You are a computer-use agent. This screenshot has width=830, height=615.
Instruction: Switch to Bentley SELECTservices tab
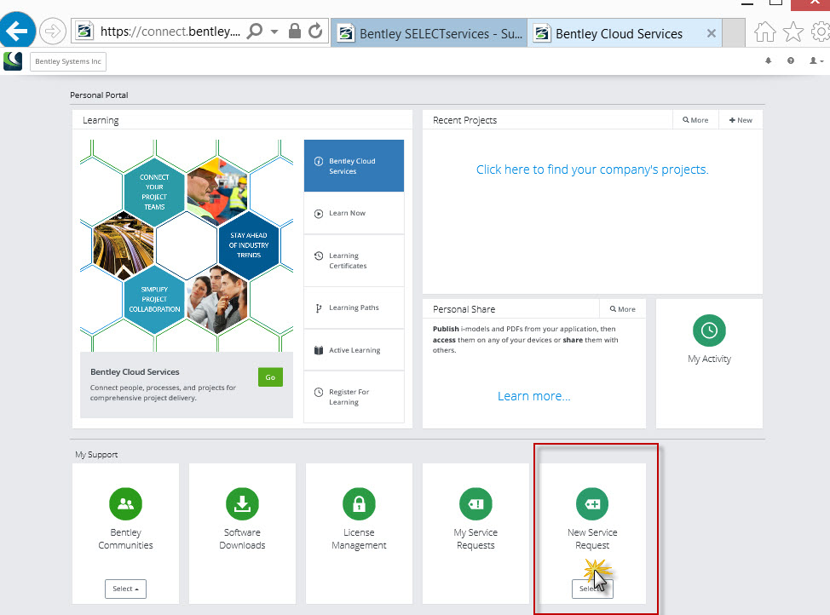coord(429,34)
